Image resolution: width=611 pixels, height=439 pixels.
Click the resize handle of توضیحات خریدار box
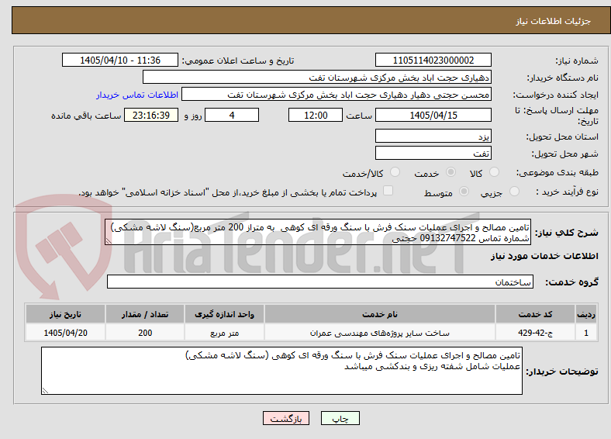coord(45,390)
